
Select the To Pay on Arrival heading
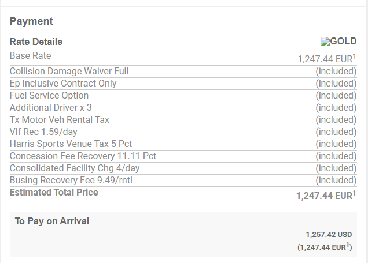click(51, 221)
